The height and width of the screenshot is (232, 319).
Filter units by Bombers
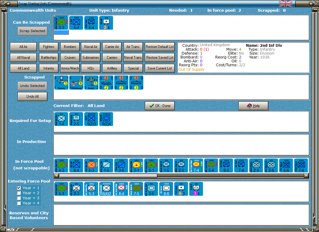coord(70,47)
